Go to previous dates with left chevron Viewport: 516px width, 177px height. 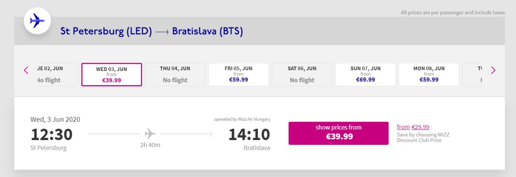pyautogui.click(x=26, y=70)
